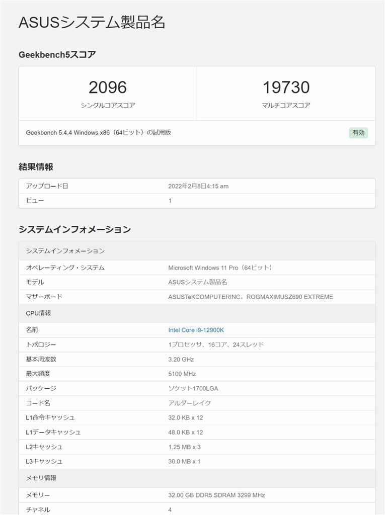Click the マルチコアスコア label
This screenshot has width=385, height=515.
click(286, 106)
